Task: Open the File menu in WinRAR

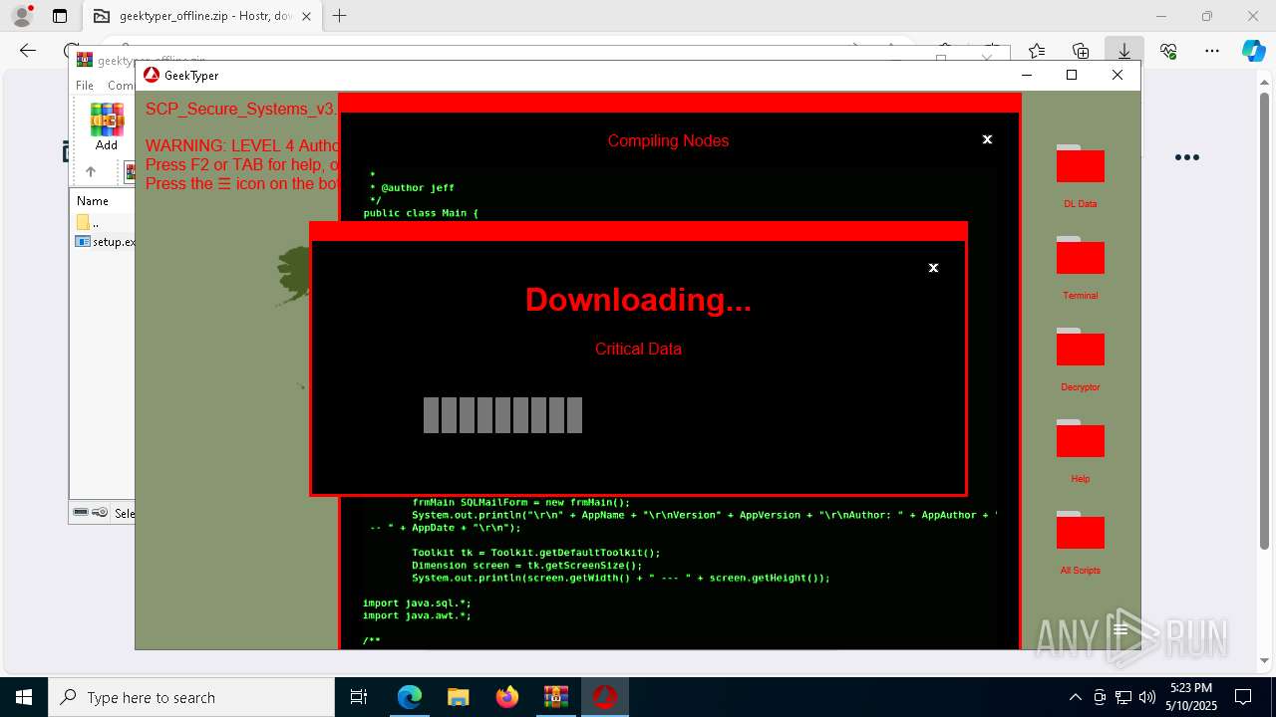Action: pos(85,86)
